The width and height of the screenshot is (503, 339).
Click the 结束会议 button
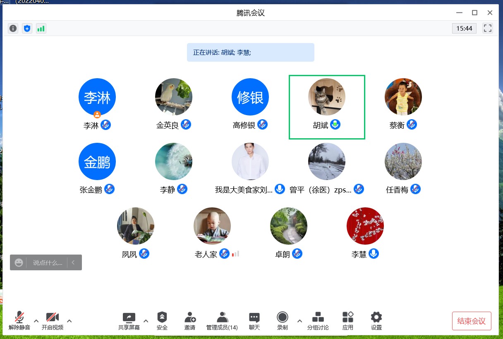coord(472,321)
